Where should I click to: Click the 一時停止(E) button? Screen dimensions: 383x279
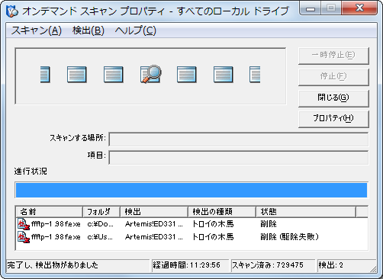tap(333, 55)
